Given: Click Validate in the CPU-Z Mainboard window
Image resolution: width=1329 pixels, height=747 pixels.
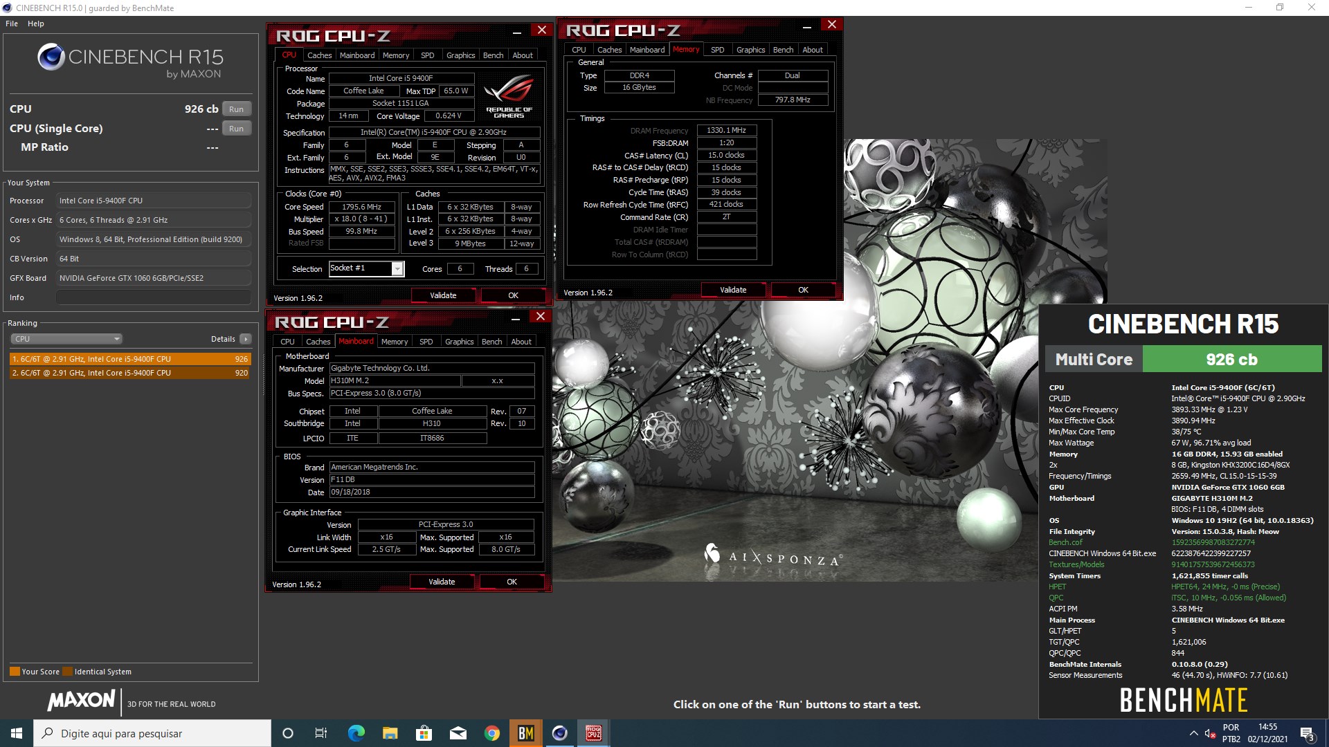Looking at the screenshot, I should (x=442, y=582).
